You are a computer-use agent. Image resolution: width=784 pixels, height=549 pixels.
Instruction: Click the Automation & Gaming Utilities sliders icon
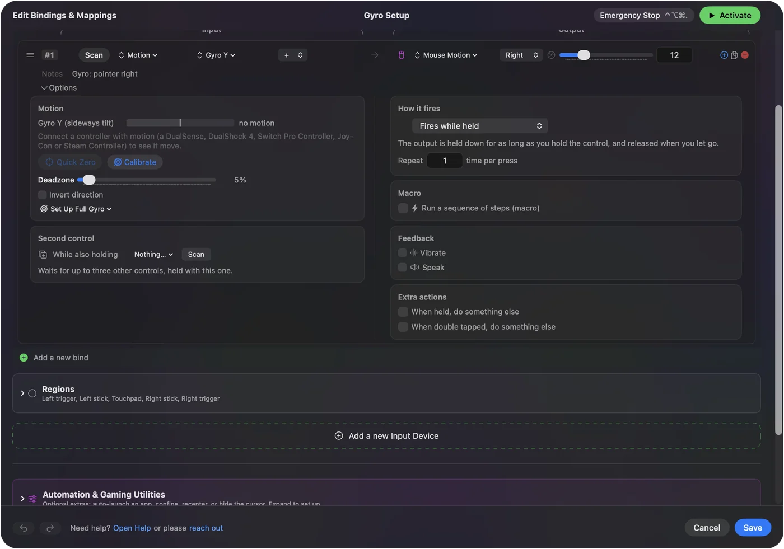tap(32, 499)
